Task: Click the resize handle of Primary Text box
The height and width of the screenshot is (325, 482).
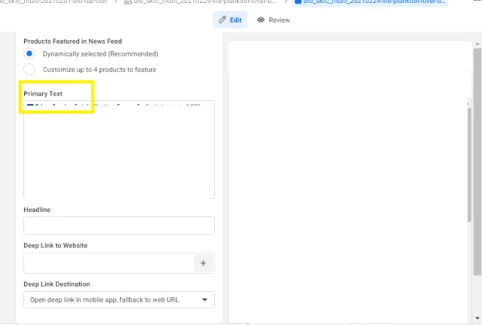Action: 209,193
